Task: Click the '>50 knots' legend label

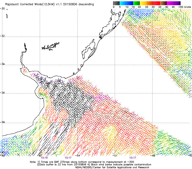Action: pos(184,7)
